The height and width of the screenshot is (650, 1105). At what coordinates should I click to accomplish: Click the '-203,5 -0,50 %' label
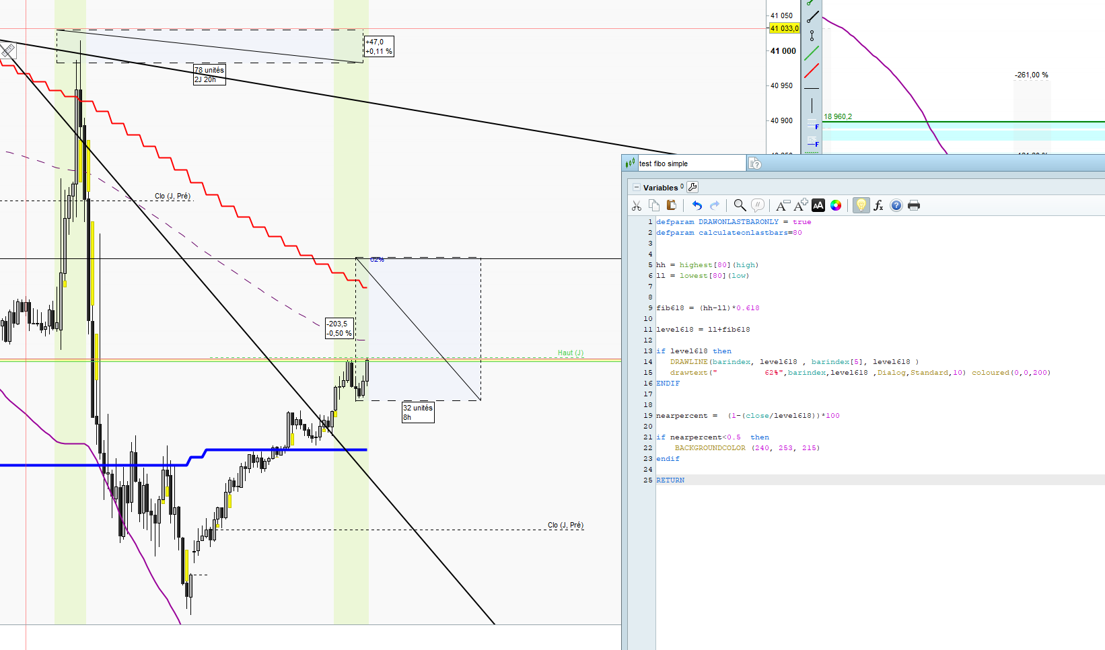[x=339, y=328]
